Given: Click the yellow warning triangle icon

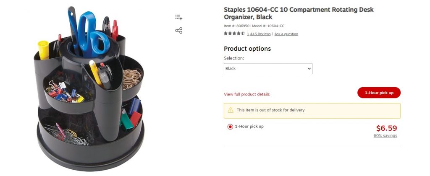Looking at the screenshot, I should point(231,110).
